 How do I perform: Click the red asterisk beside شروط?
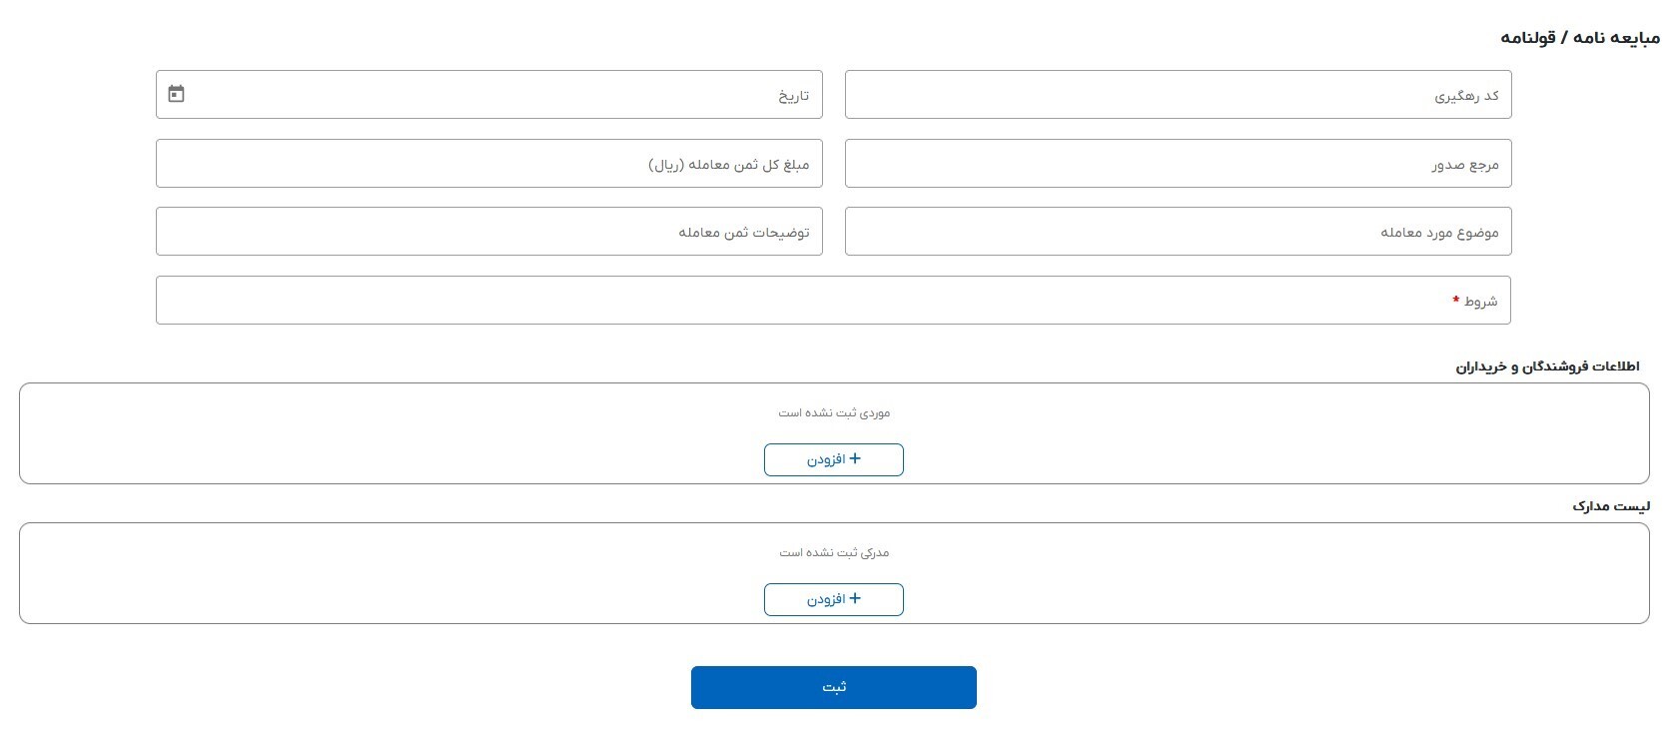1456,300
